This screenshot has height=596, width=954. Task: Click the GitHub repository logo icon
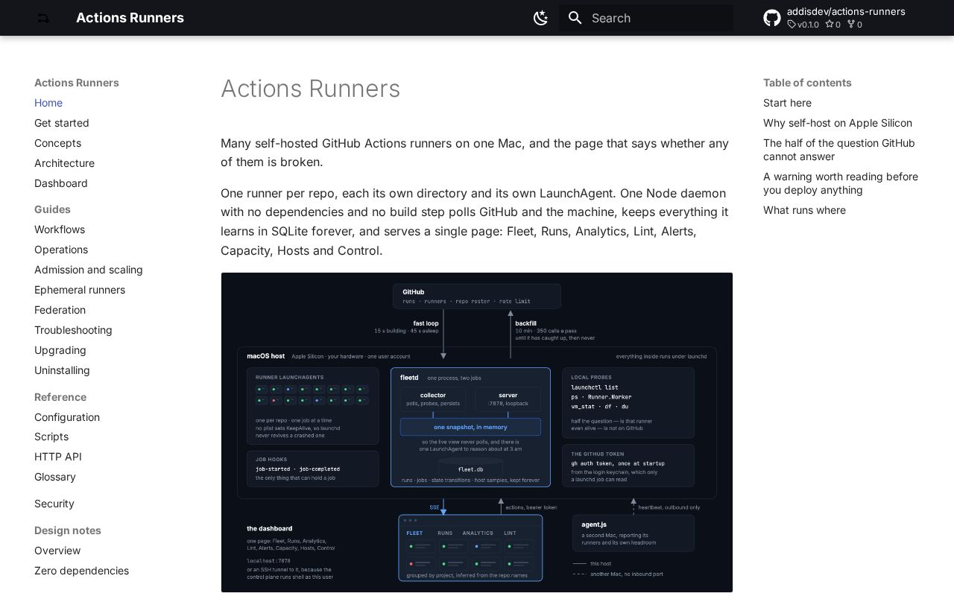(x=772, y=18)
